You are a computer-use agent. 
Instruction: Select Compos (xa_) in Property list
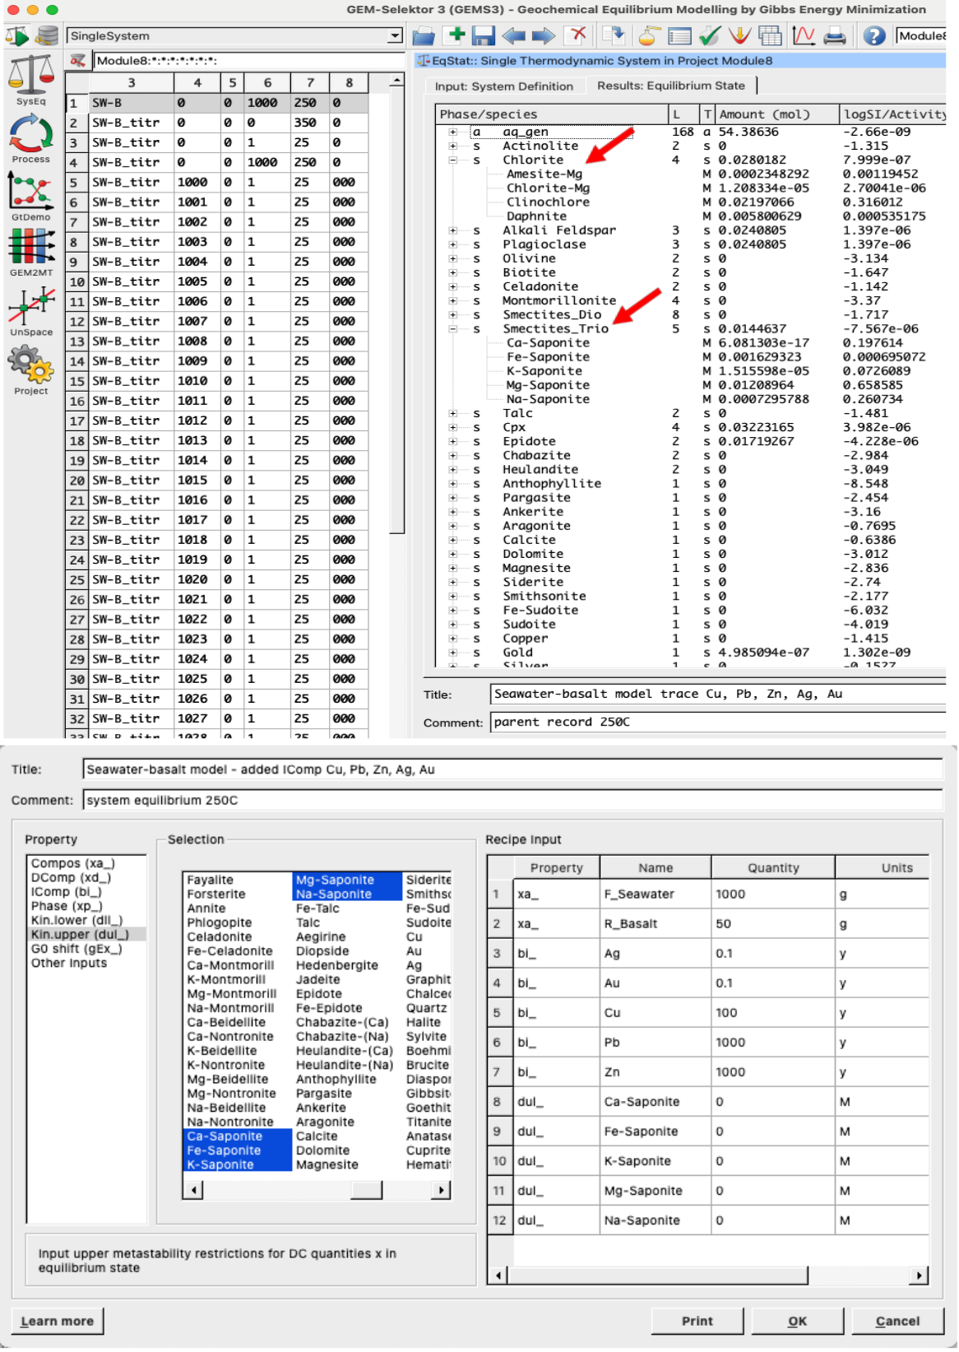(72, 863)
